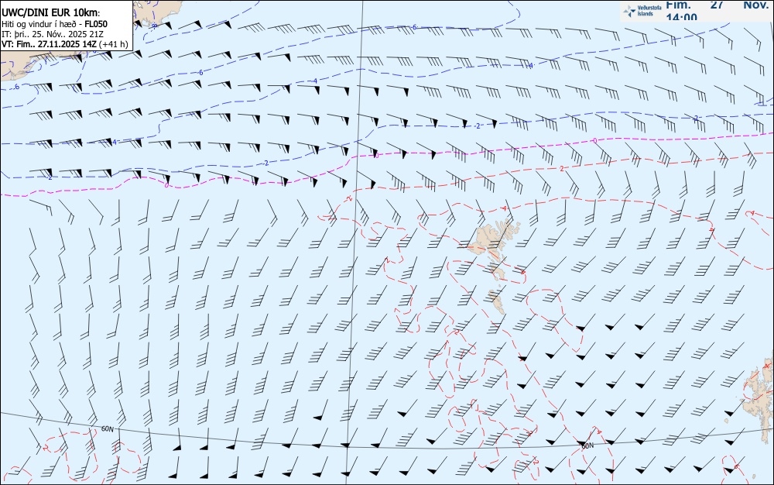Click the Veðurstofa Íslands logo
Viewport: 774px width, 485px height.
[x=642, y=11]
